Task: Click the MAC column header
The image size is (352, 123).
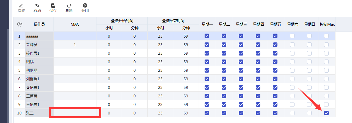Action: tap(75, 24)
